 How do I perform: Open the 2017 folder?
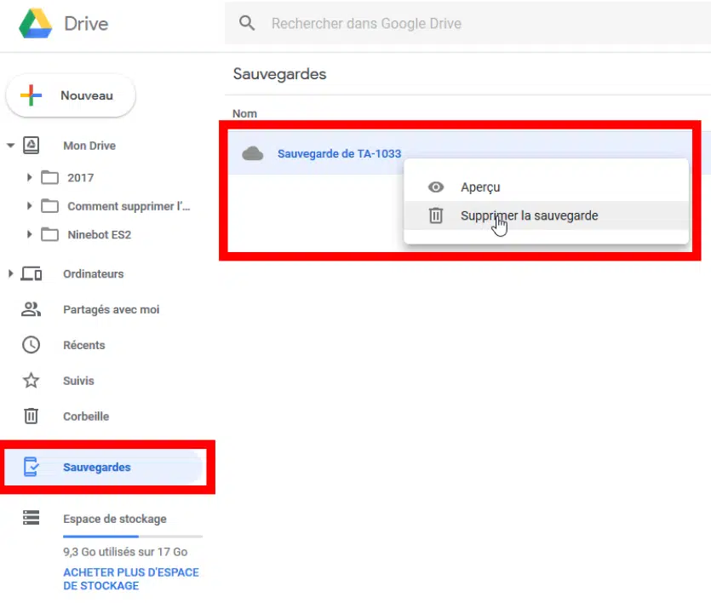[x=81, y=178]
